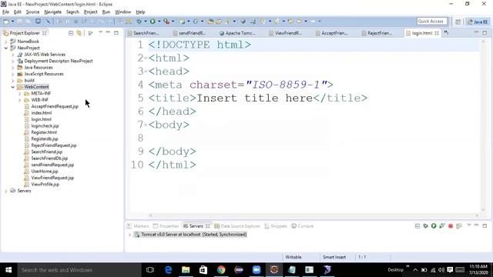Close the Project Explorer view tab
Viewport: 493px width, 277px height.
click(45, 33)
